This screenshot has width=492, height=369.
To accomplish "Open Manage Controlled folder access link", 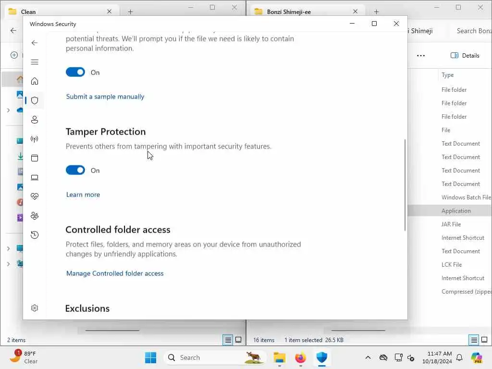I will (x=115, y=273).
